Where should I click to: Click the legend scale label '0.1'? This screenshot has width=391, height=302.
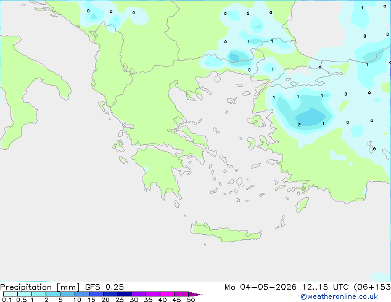(x=7, y=300)
